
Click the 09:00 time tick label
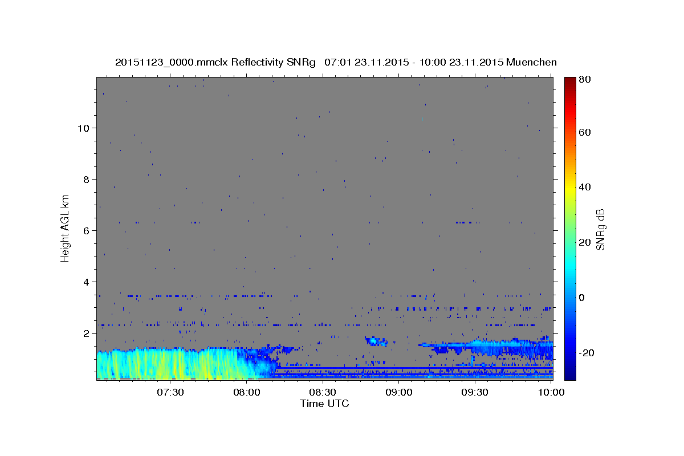pos(399,393)
